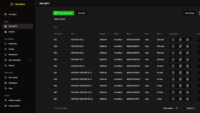Click barcode 8697530200936

point(133,40)
